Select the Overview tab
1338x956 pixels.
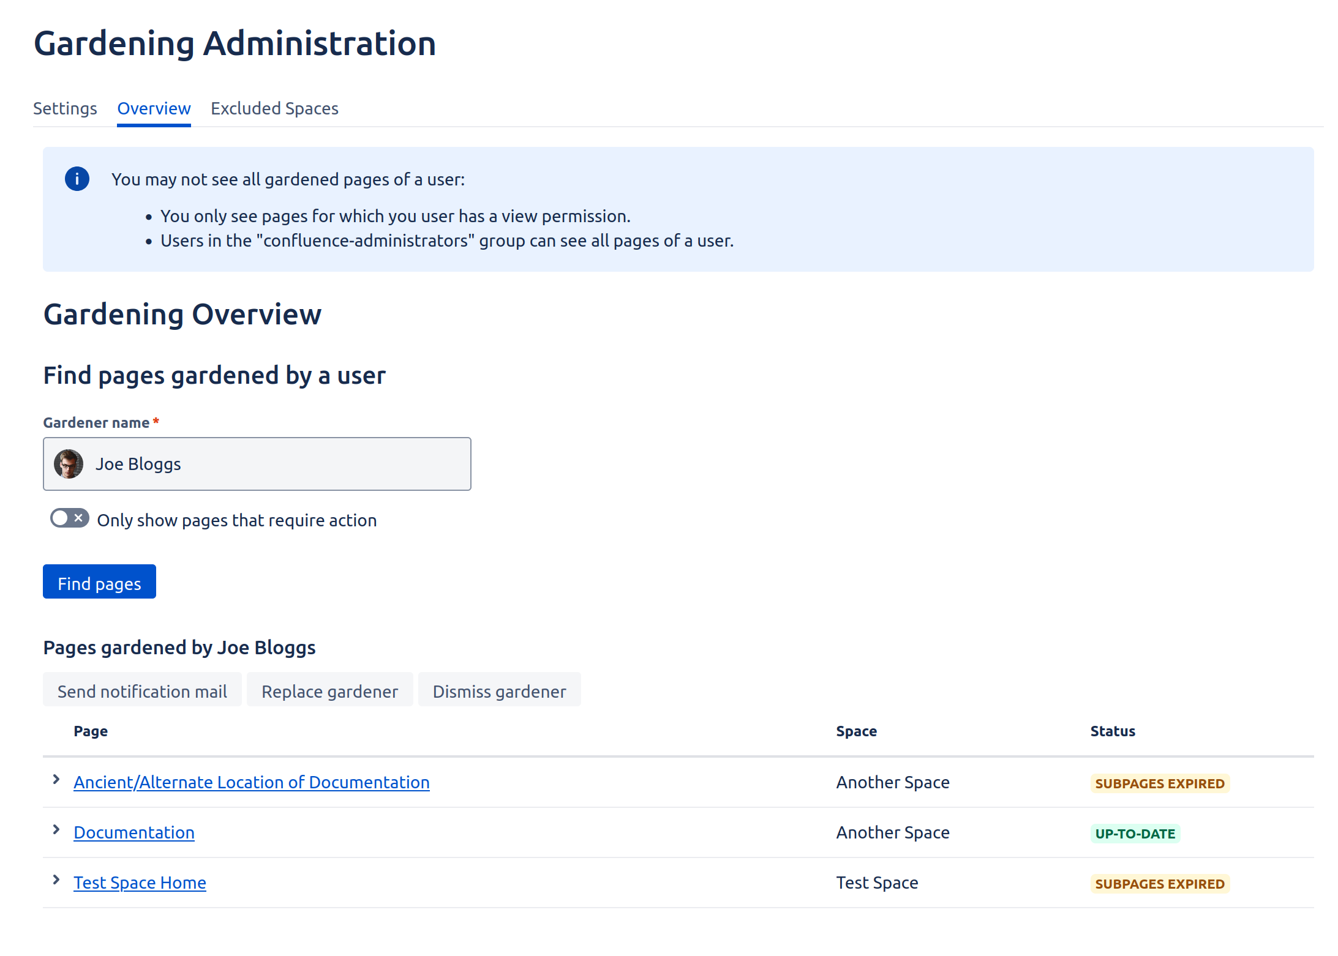154,108
